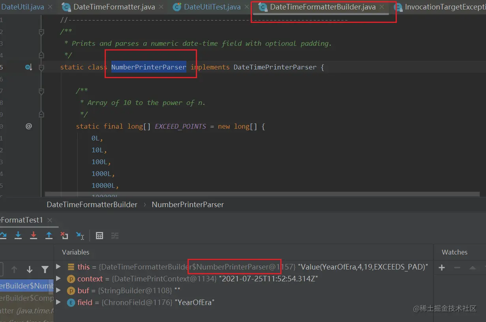
Task: Click Step Into debugger icon
Action: pyautogui.click(x=18, y=236)
